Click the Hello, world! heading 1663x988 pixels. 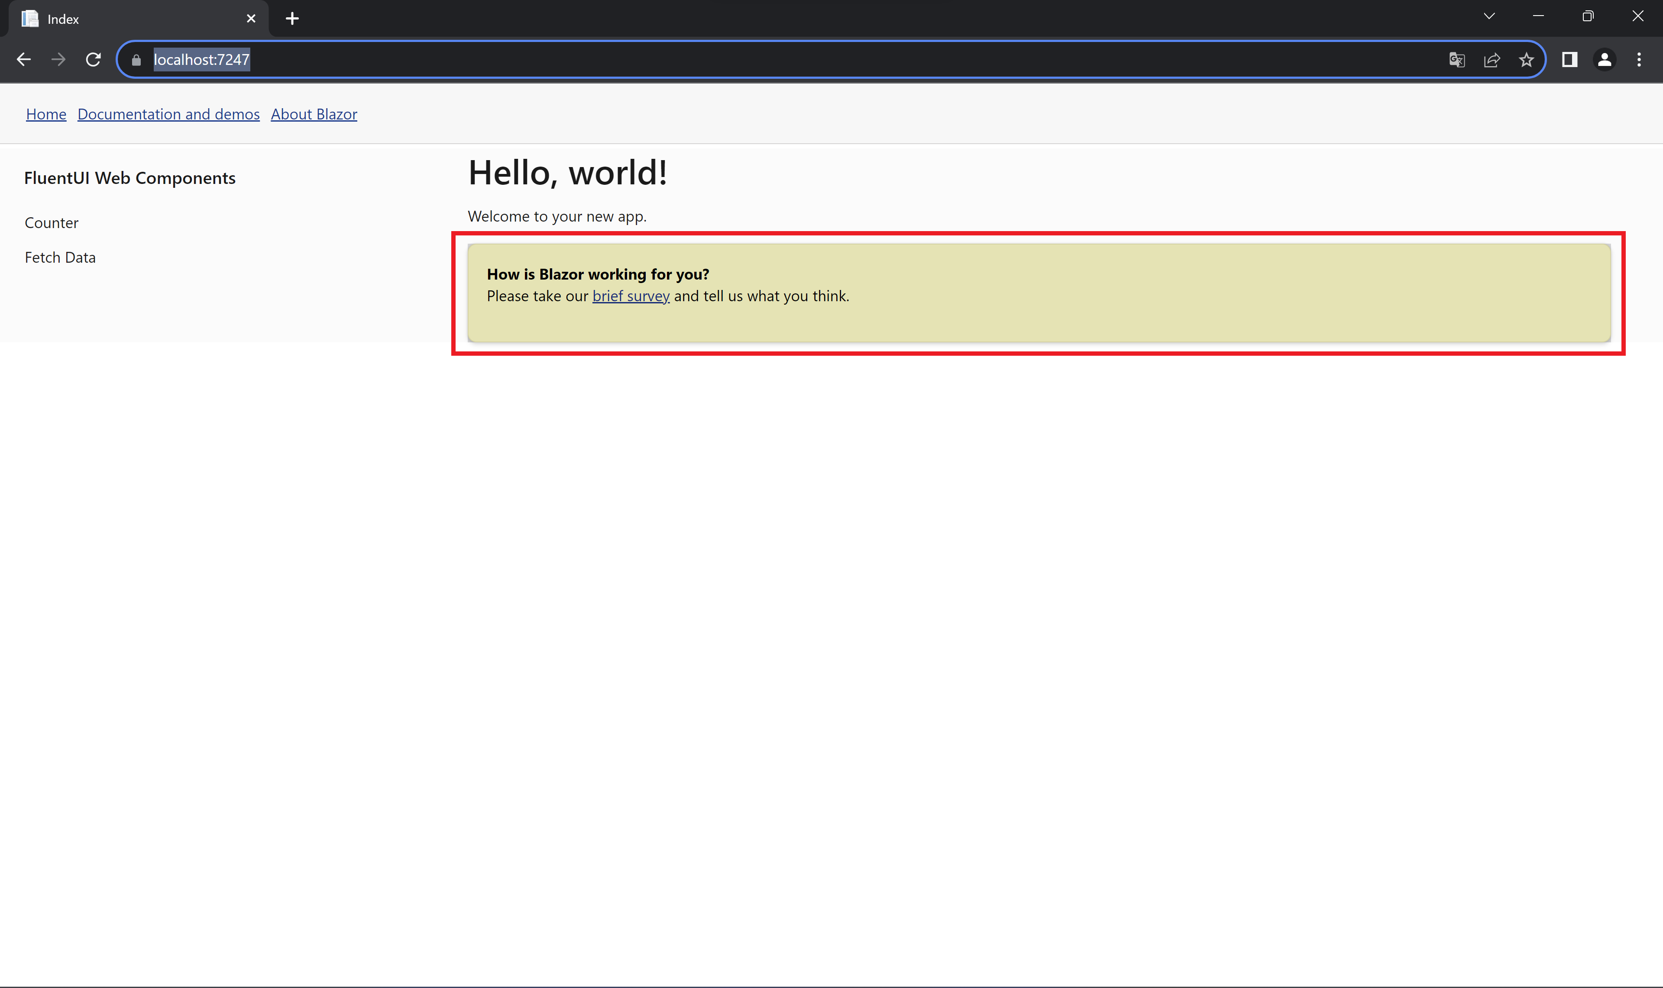coord(568,173)
